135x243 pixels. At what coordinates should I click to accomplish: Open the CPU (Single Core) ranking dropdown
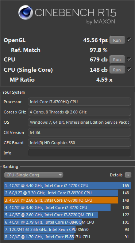click(34, 175)
